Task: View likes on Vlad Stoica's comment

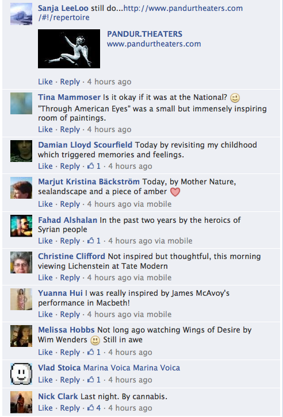Action: tap(94, 380)
